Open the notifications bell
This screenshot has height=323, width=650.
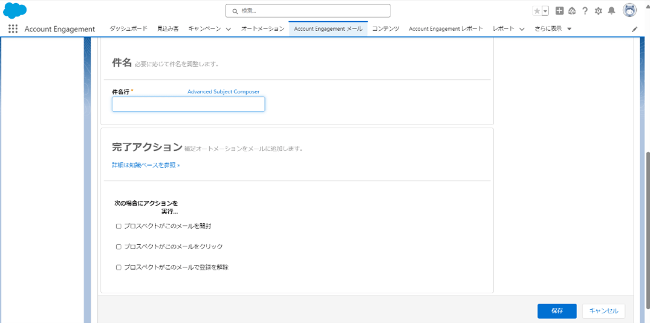pos(611,11)
